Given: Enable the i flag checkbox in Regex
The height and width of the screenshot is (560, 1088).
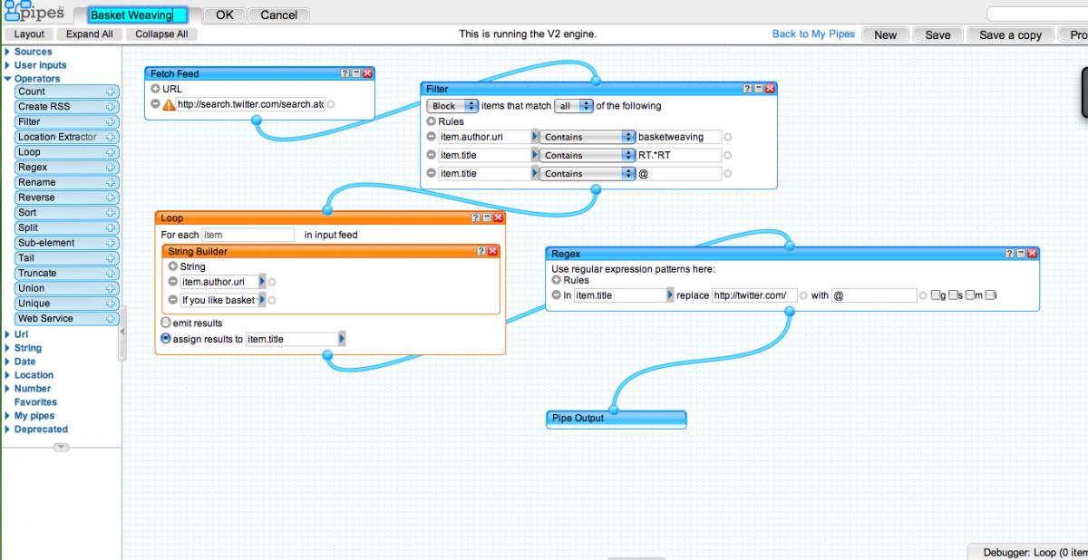Looking at the screenshot, I should [990, 295].
